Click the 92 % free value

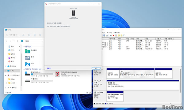(166, 41)
